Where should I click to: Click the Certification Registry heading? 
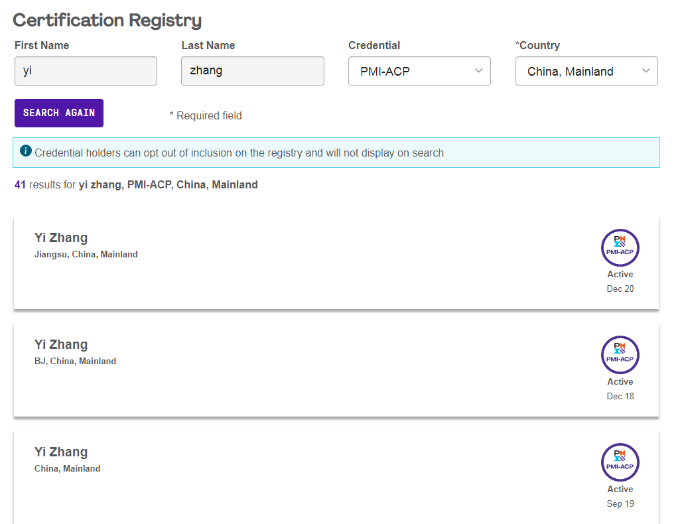[x=107, y=21]
